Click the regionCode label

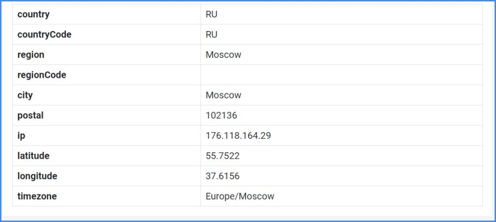42,75
